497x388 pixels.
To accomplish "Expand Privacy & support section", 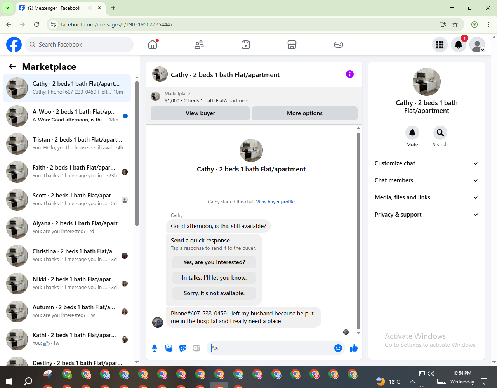I will pyautogui.click(x=426, y=215).
